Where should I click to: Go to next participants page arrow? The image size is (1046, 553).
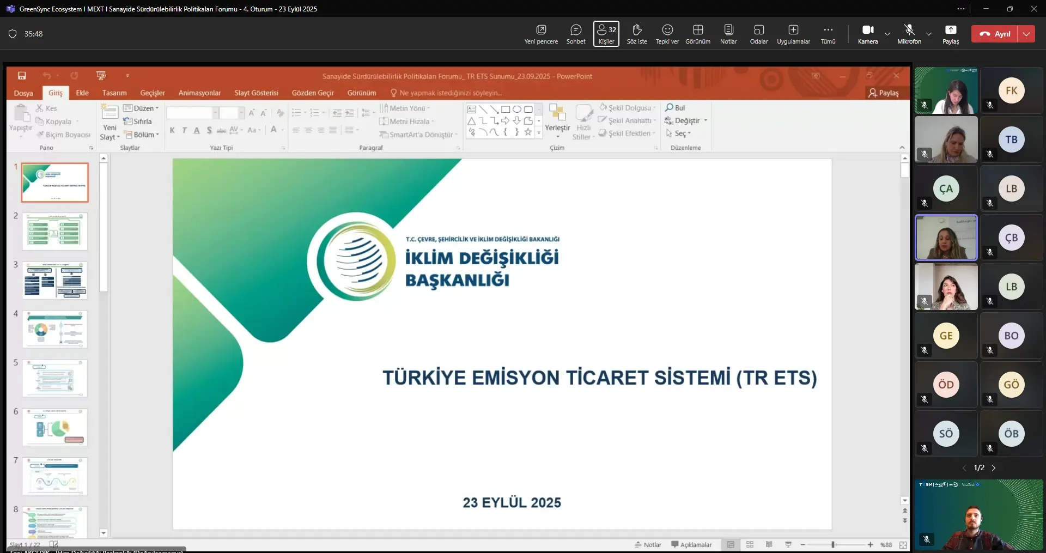pos(994,468)
